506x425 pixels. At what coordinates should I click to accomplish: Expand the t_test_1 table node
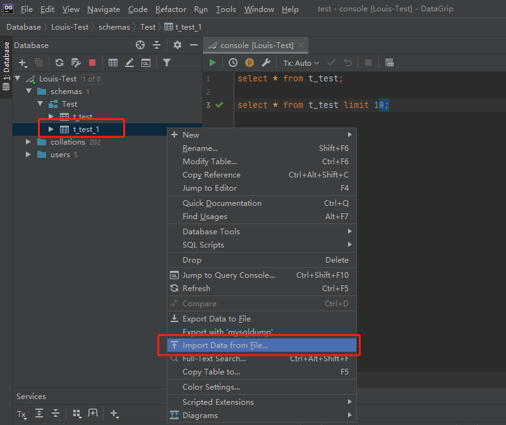click(51, 129)
